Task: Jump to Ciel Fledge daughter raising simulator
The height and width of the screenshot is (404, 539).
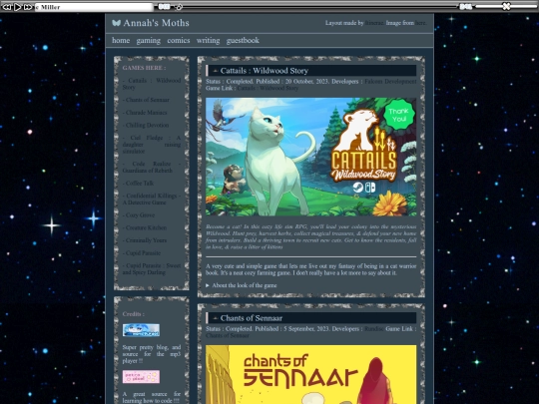Action: click(152, 145)
